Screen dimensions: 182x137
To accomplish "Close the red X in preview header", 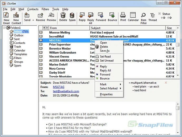I will pyautogui.click(x=166, y=83).
